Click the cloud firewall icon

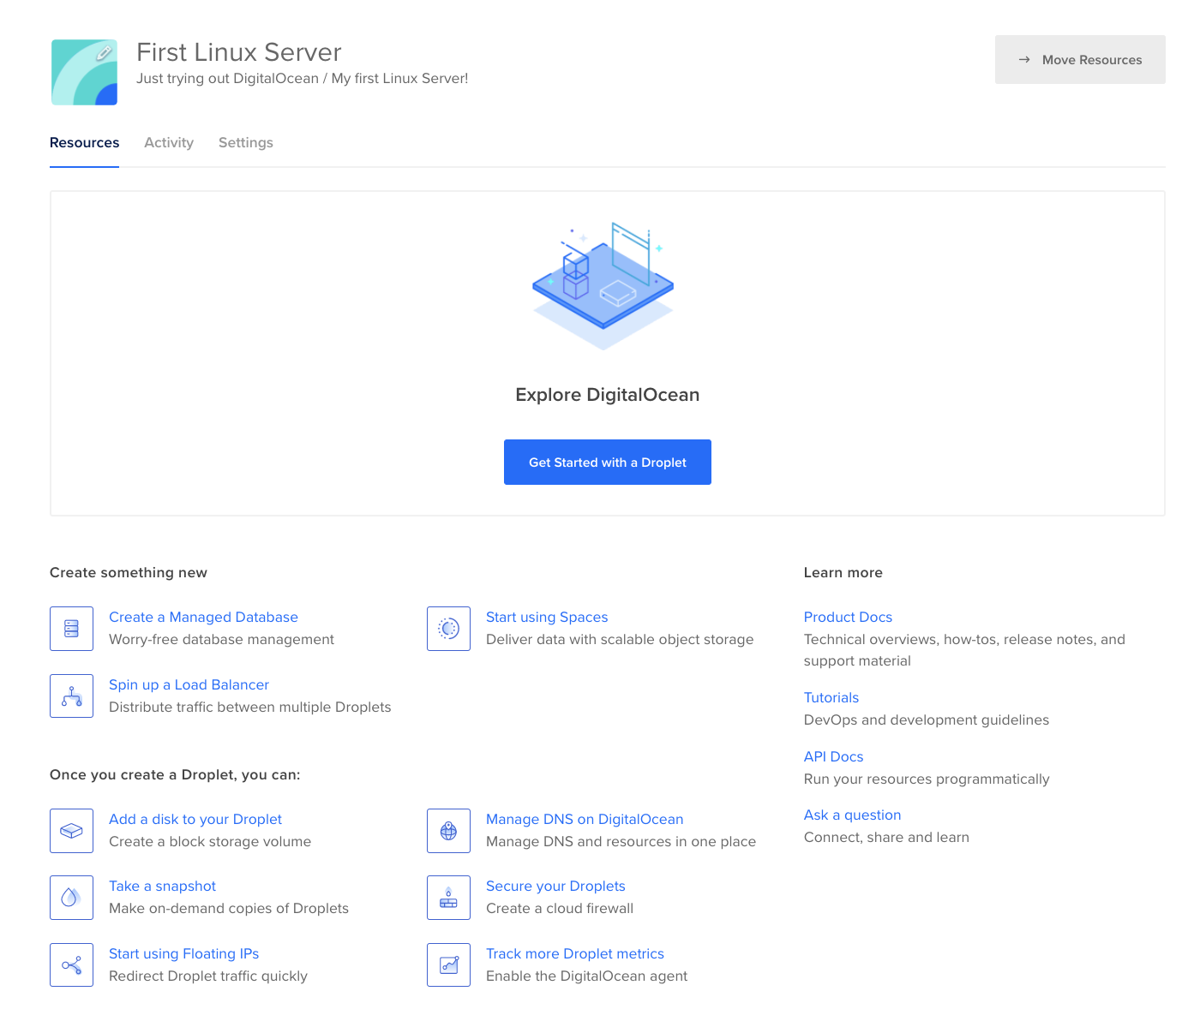click(448, 898)
